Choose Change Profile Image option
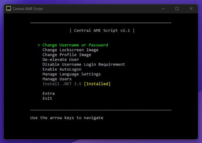202x143 pixels. tap(67, 55)
